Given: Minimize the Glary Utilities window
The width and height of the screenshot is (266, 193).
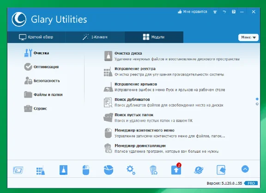Looking at the screenshot, I should (242, 12).
